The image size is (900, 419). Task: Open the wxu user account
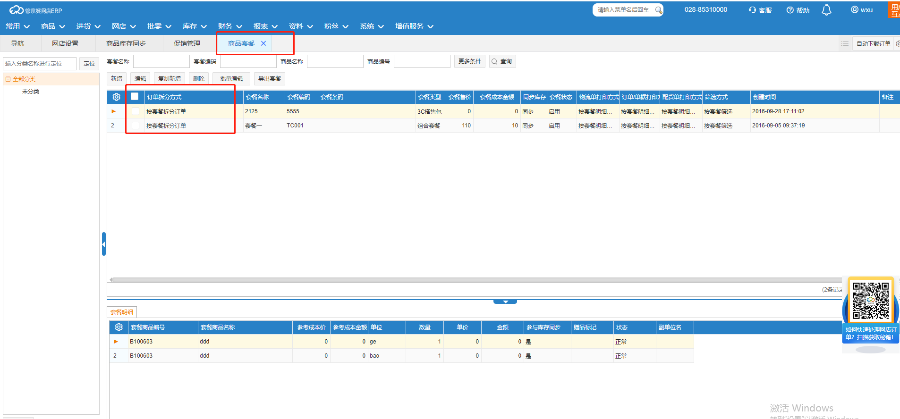(x=862, y=10)
